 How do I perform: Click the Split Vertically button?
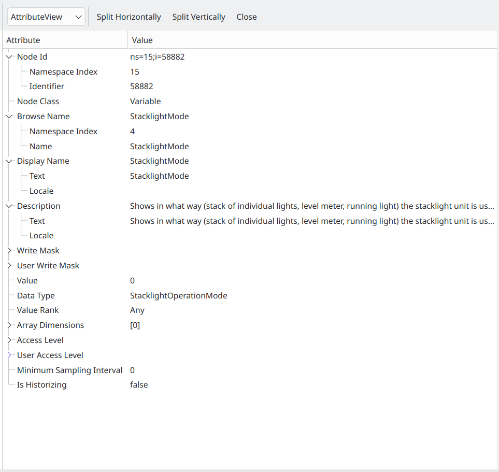pyautogui.click(x=198, y=17)
